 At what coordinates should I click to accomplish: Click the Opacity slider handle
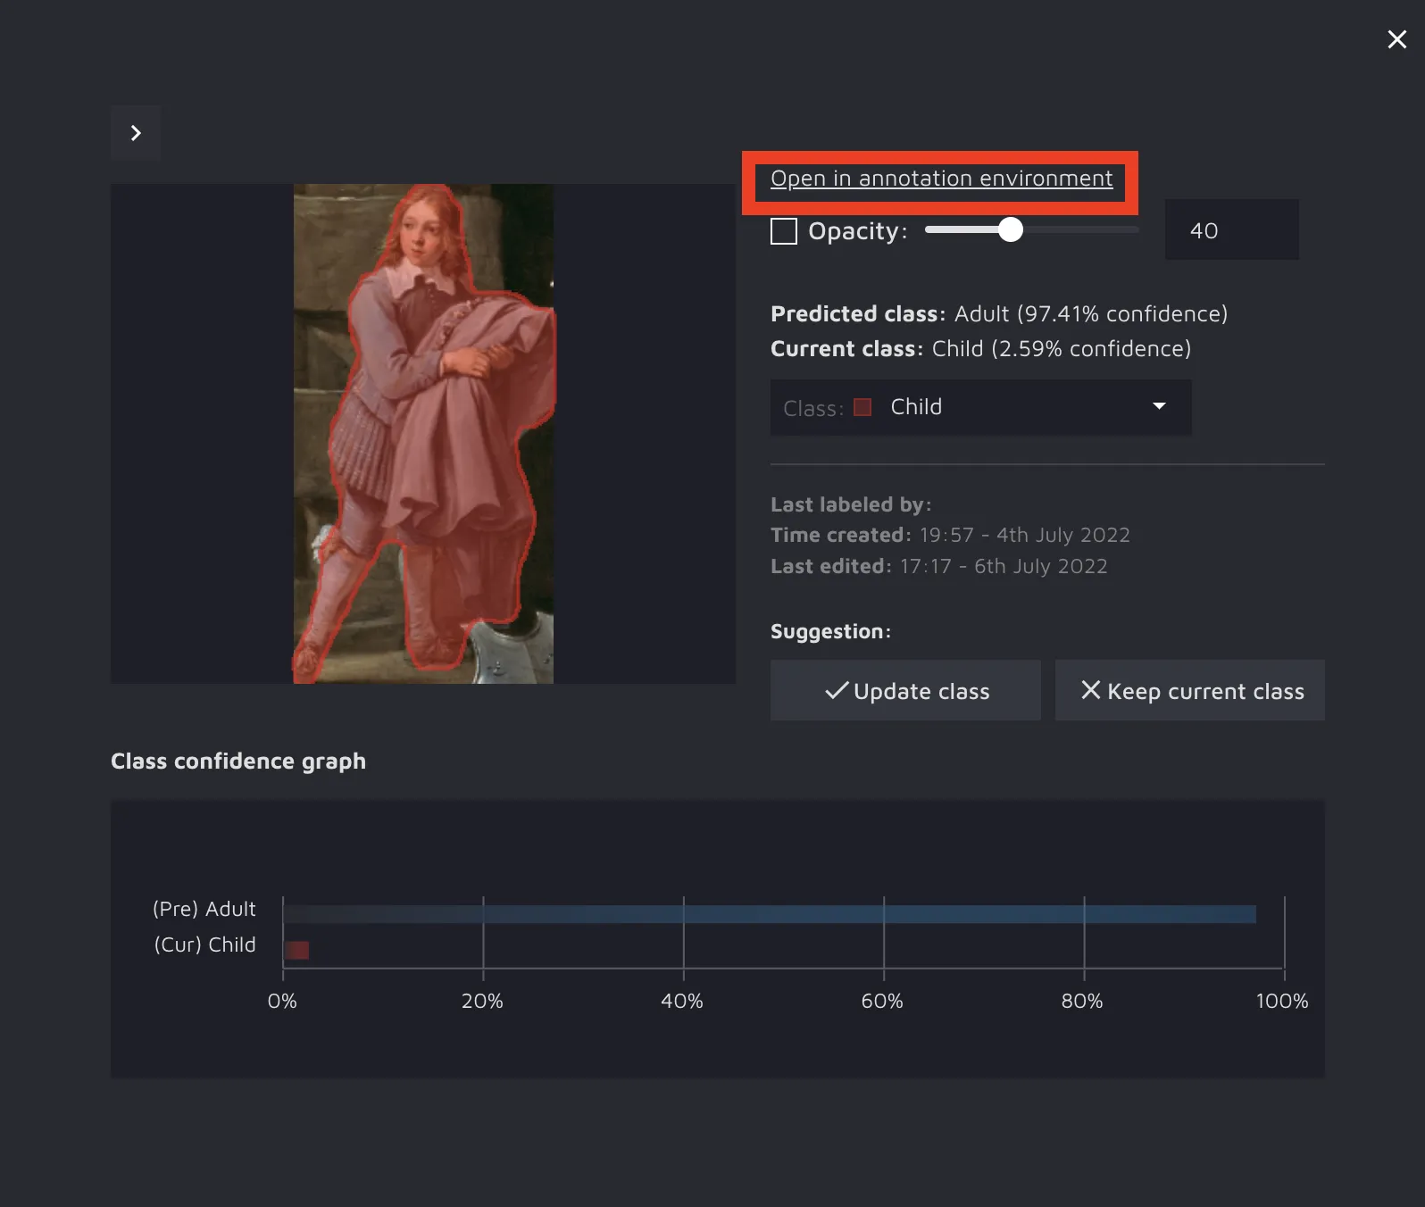click(1010, 230)
